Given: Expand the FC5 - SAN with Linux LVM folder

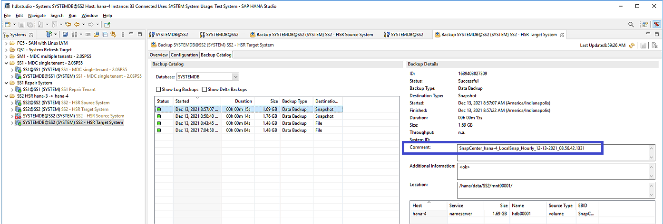Looking at the screenshot, I should pyautogui.click(x=6, y=43).
